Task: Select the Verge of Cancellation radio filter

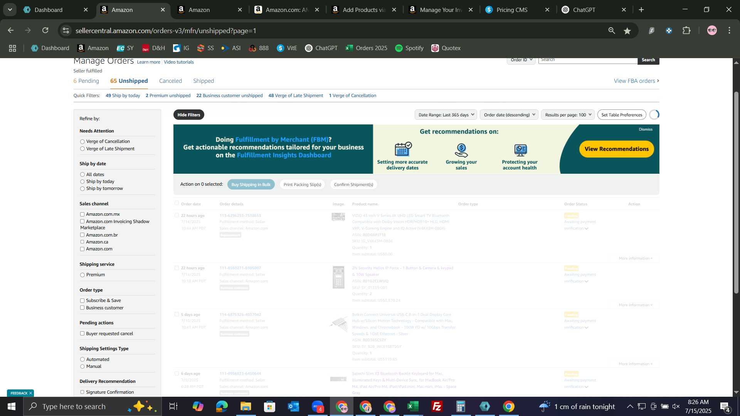Action: 82,142
